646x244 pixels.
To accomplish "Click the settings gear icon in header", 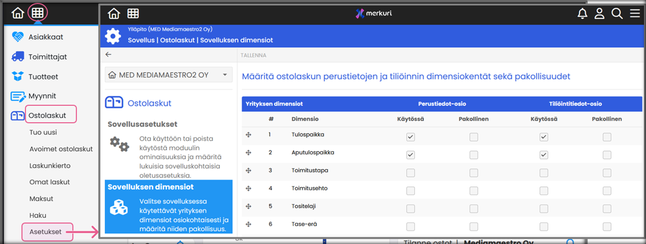I will [113, 36].
